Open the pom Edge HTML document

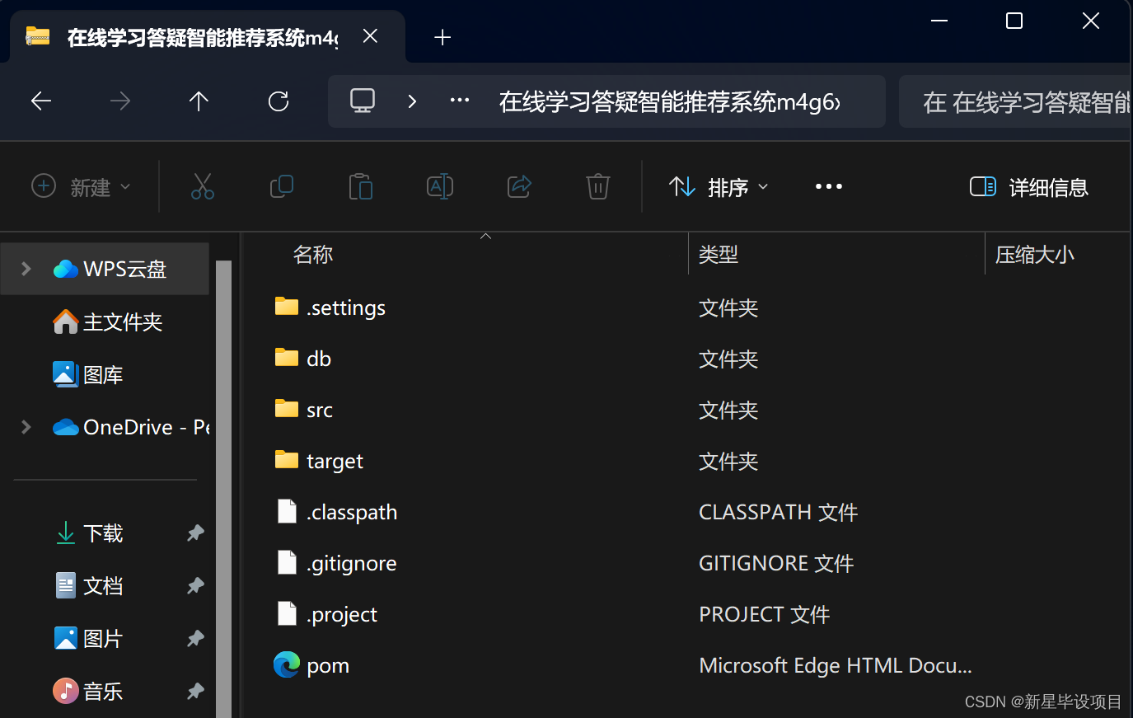[x=328, y=664]
